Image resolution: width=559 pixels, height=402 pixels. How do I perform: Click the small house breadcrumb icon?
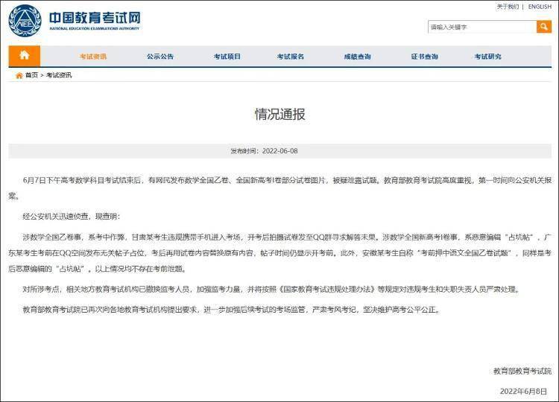coord(19,75)
